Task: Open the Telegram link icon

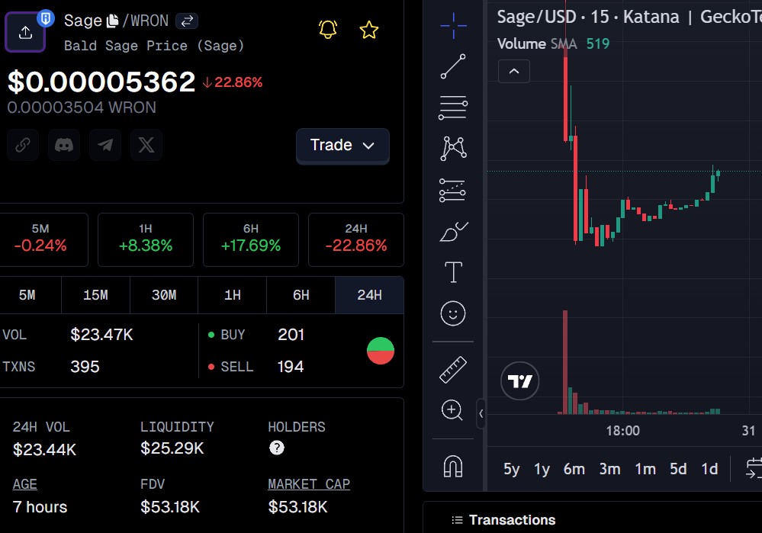Action: click(105, 145)
